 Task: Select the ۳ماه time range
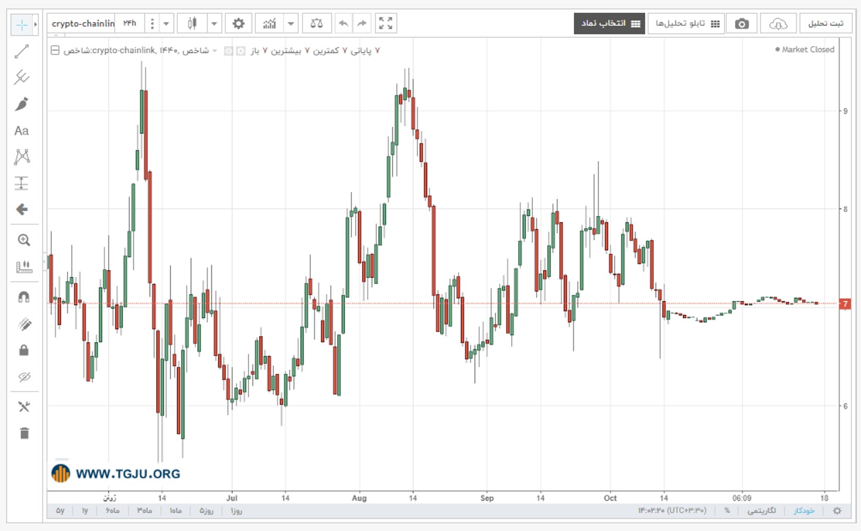(x=144, y=511)
